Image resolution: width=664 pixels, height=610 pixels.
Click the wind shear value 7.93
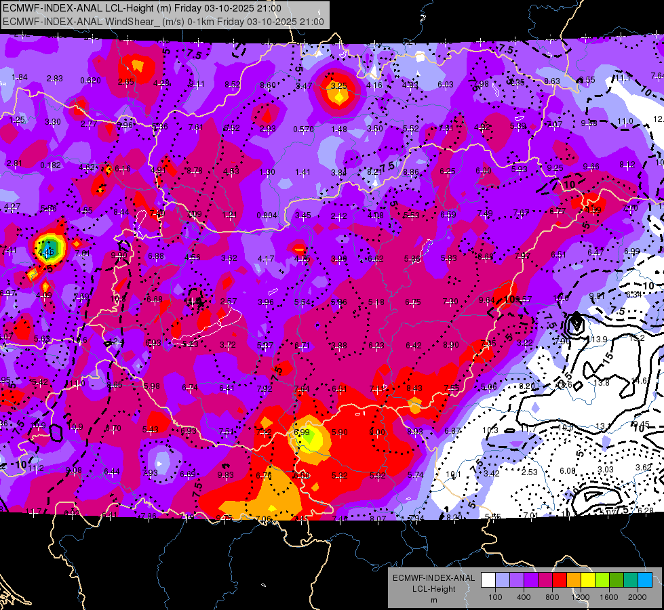click(x=150, y=473)
